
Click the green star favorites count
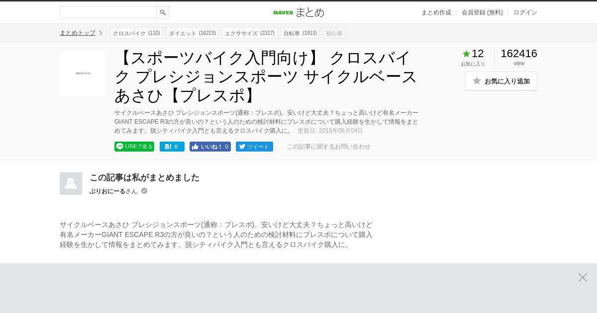[x=473, y=54]
